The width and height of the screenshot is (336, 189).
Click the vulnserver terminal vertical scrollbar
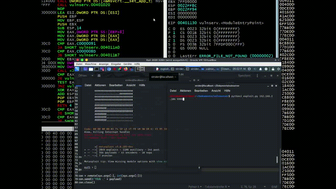277,160
